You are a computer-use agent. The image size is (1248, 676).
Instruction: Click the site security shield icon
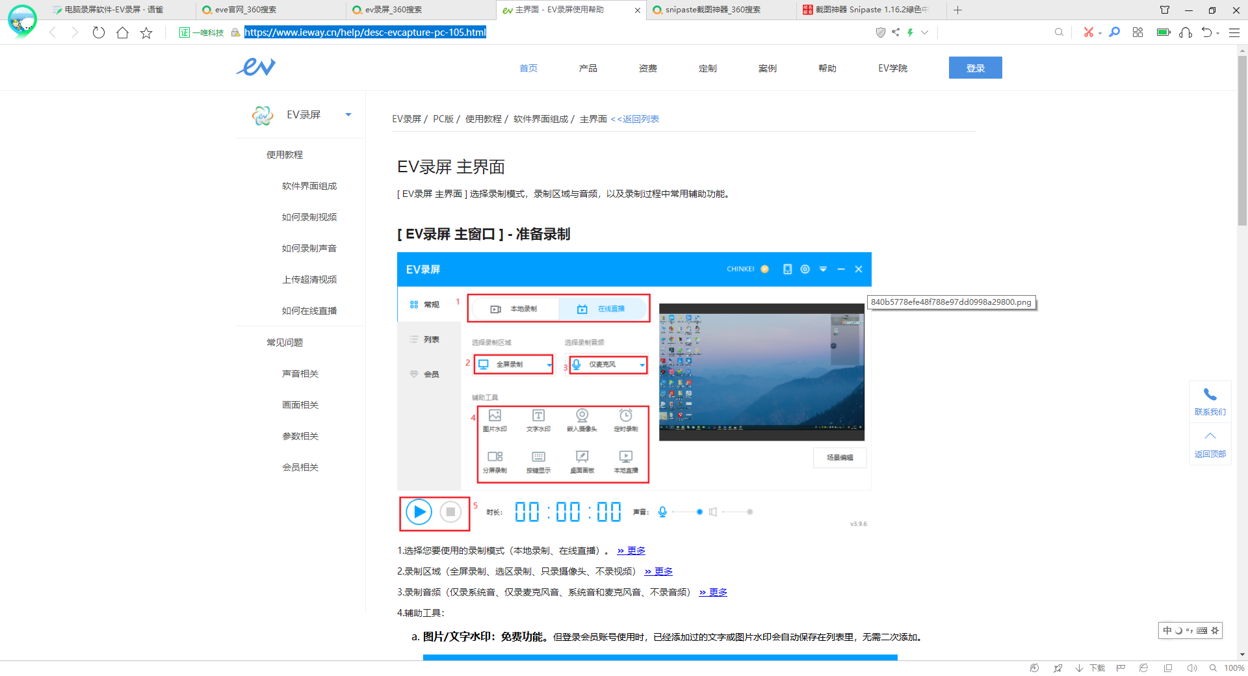click(881, 32)
